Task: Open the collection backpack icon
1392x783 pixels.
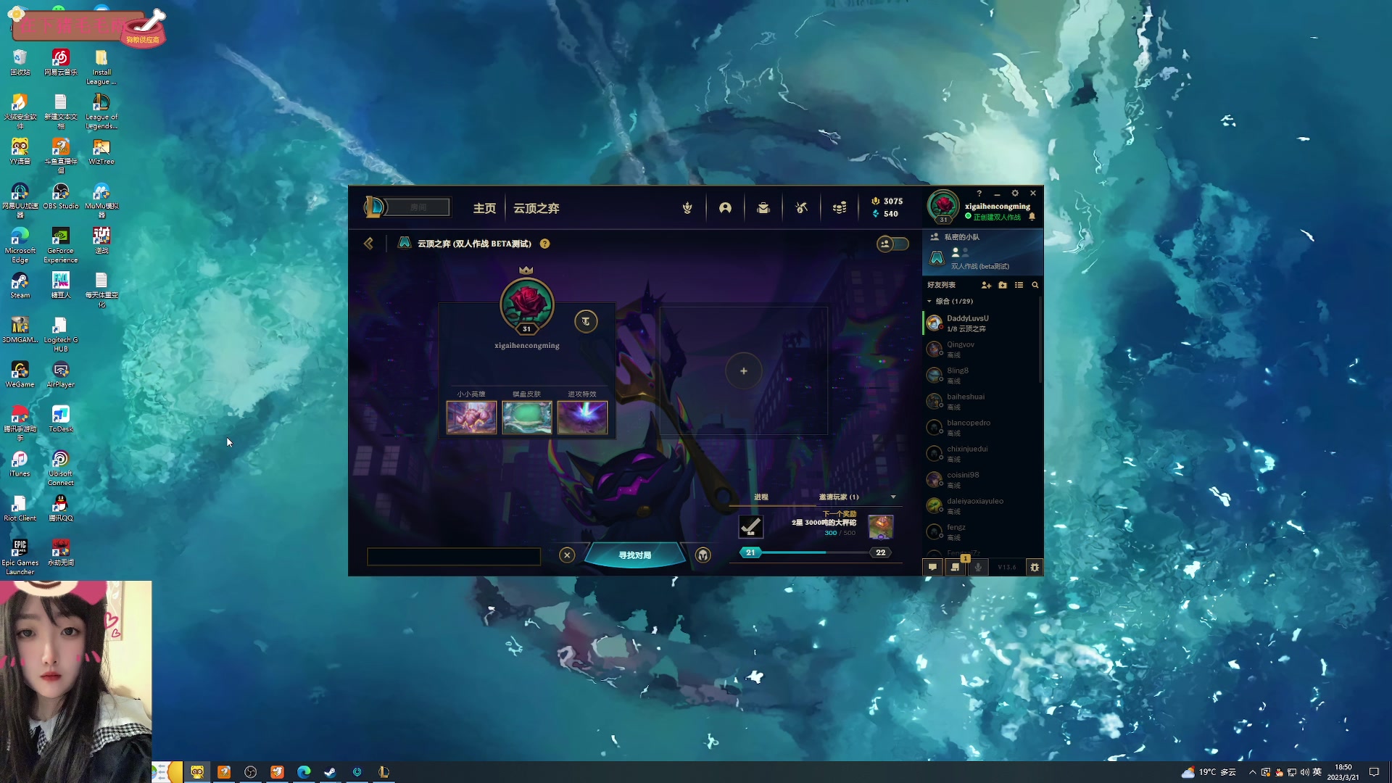Action: (x=763, y=208)
